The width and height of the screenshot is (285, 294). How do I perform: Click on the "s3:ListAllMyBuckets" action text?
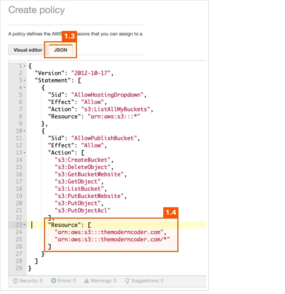(116, 109)
